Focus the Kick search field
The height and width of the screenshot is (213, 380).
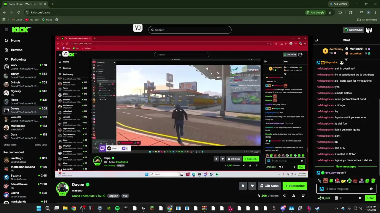point(190,30)
